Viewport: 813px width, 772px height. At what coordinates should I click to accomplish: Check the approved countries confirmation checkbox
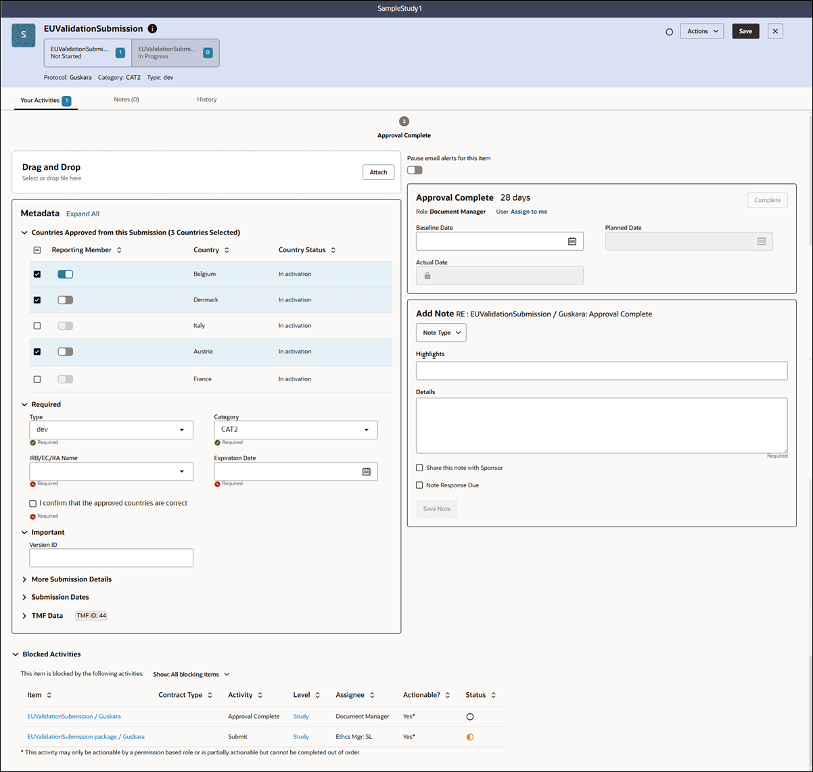coord(32,504)
